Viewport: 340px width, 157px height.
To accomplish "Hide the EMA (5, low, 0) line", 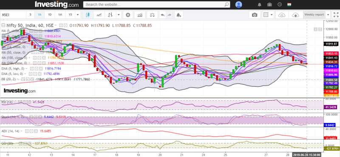I will (31, 74).
